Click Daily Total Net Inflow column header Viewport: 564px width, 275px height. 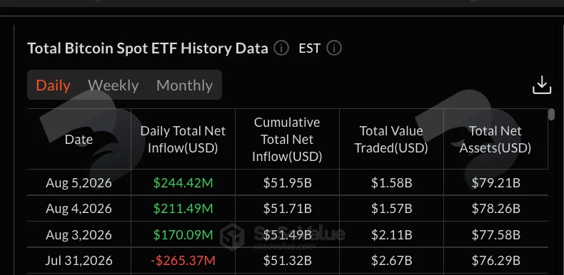click(x=183, y=140)
